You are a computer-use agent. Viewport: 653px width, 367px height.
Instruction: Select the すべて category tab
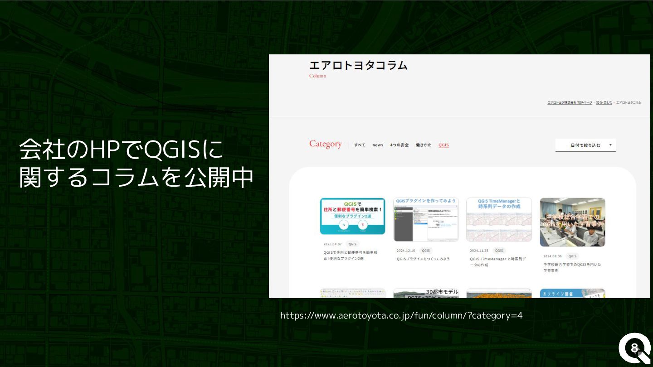(360, 145)
